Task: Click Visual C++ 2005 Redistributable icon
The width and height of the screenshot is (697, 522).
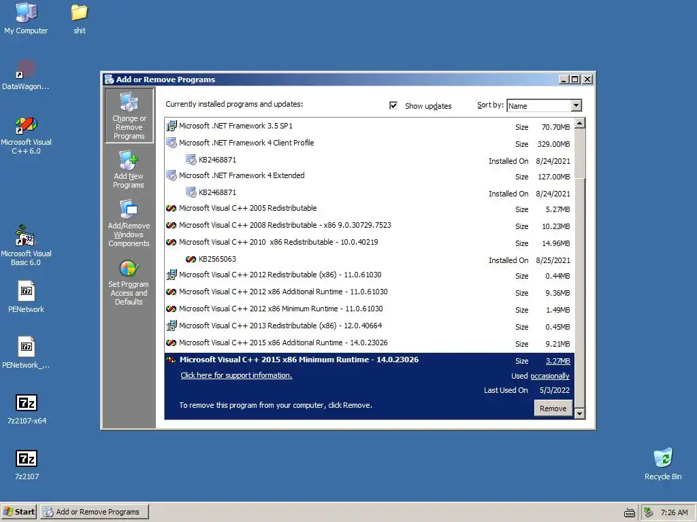Action: pos(171,208)
